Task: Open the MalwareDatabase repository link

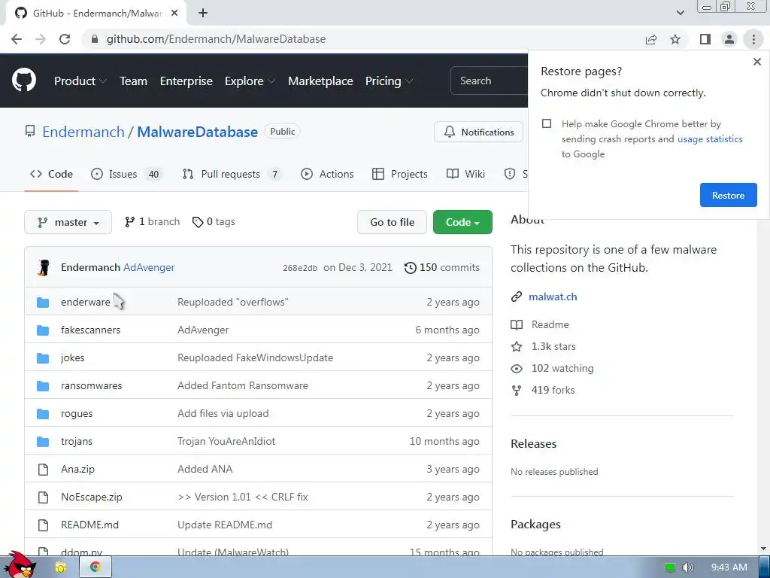Action: pos(198,132)
